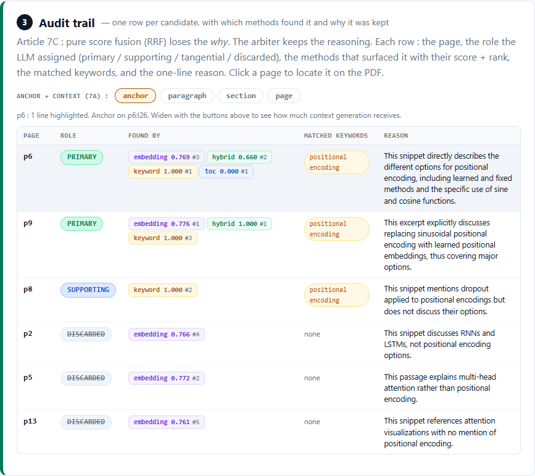Open page p13 row link

(x=30, y=422)
